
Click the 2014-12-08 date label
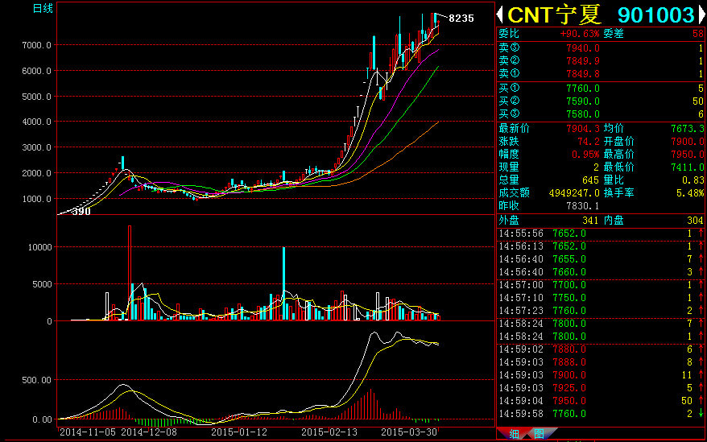coord(149,432)
